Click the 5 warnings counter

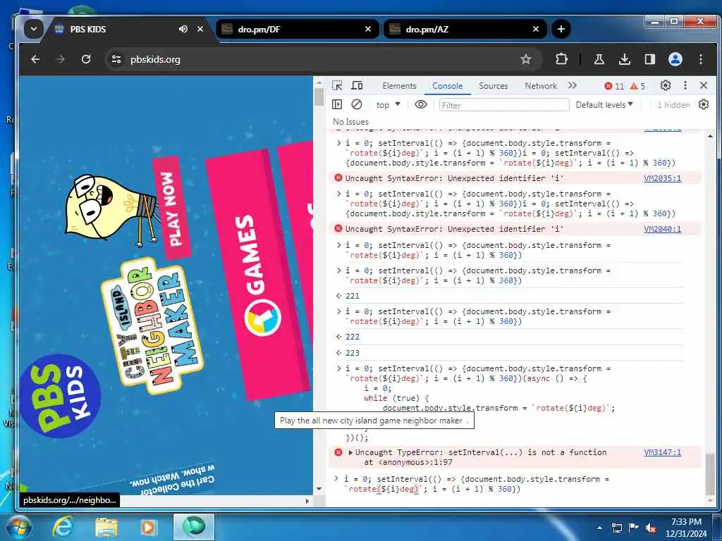pos(637,86)
